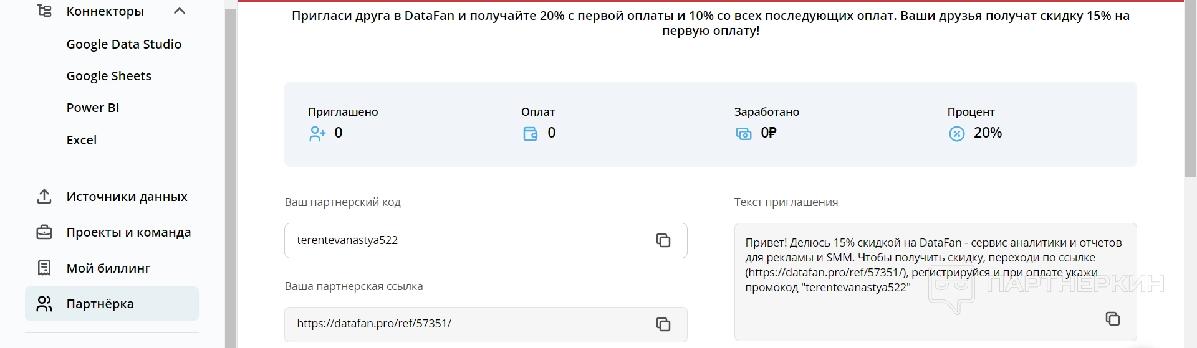1197x348 pixels.
Task: Click the earned money icon
Action: 744,134
